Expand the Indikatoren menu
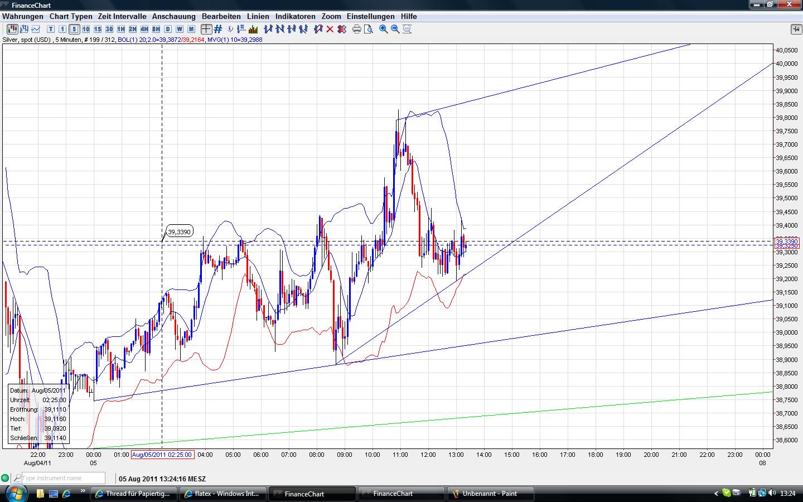The image size is (803, 502). tap(296, 16)
